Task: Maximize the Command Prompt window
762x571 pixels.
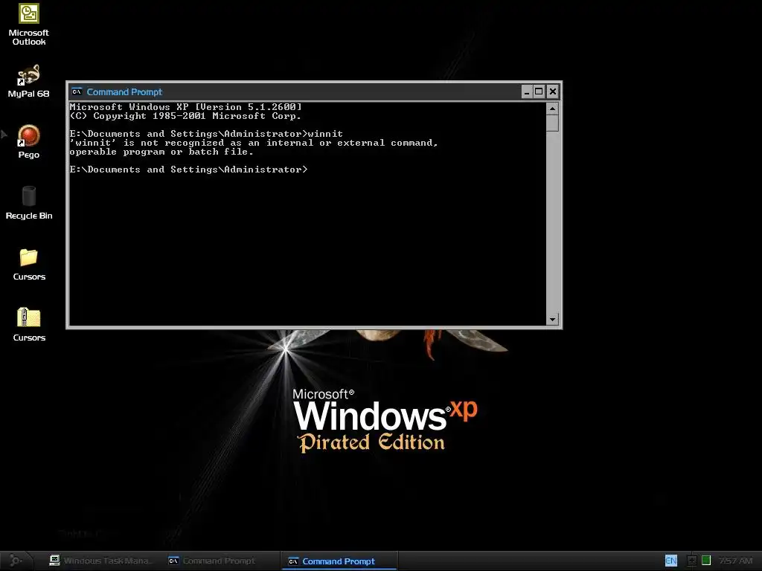Action: (x=539, y=91)
